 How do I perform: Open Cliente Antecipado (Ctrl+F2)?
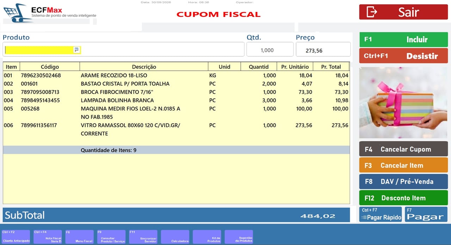point(16,237)
